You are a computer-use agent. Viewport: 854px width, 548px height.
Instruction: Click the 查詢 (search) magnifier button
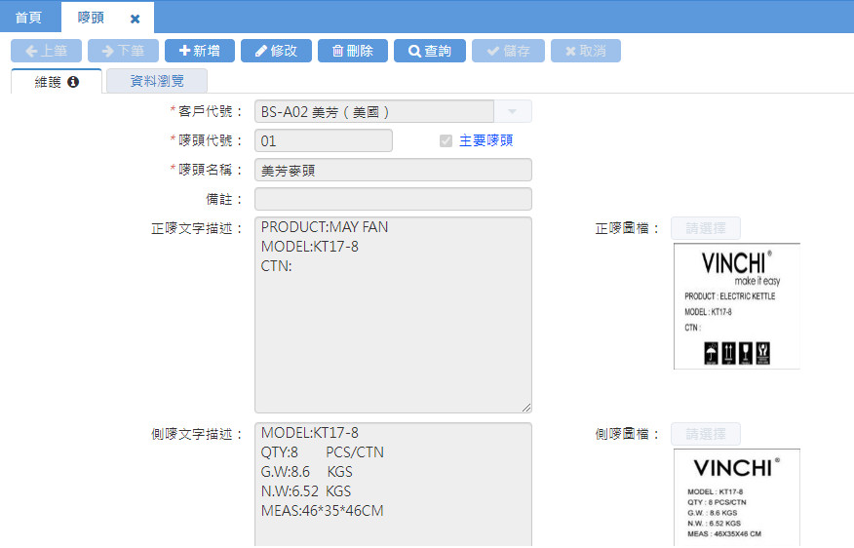pos(430,51)
